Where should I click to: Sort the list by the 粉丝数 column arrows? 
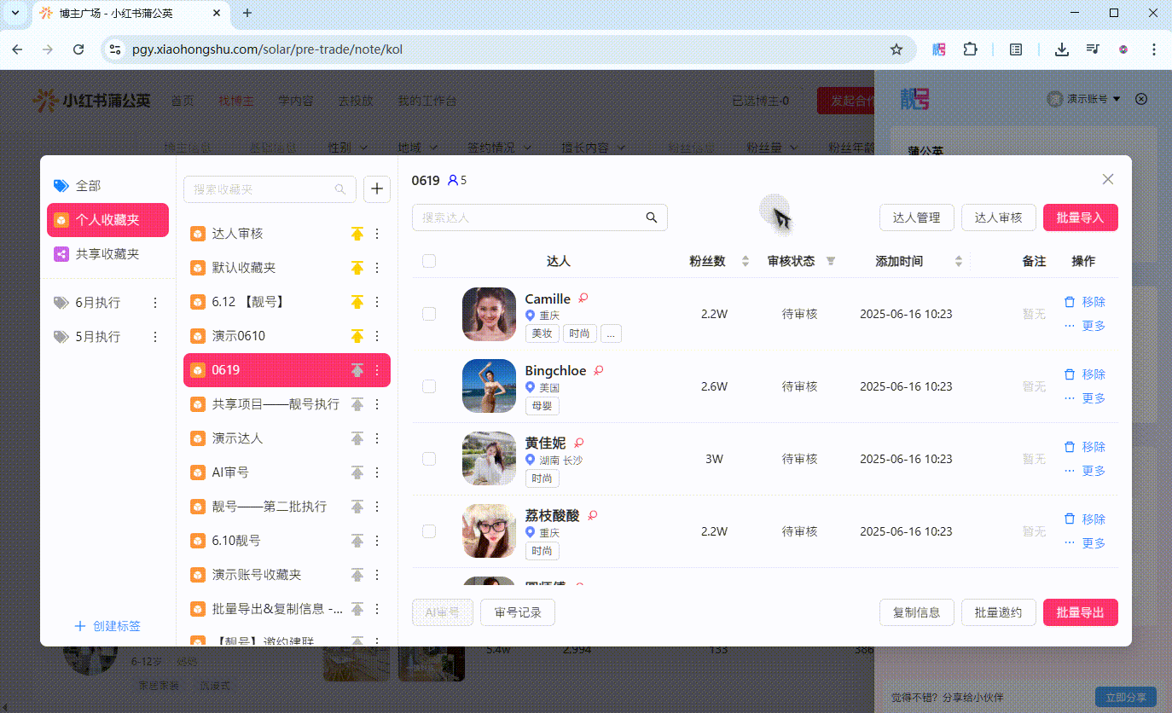pyautogui.click(x=746, y=261)
